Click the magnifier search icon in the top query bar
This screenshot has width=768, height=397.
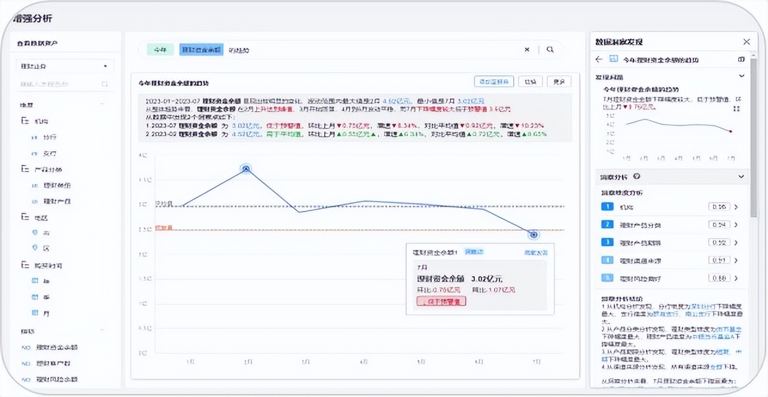[x=550, y=50]
